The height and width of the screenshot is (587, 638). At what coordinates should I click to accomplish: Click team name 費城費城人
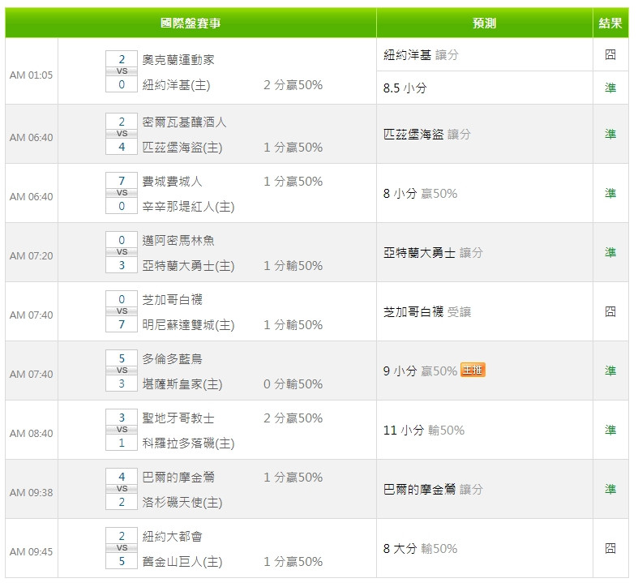[x=172, y=181]
